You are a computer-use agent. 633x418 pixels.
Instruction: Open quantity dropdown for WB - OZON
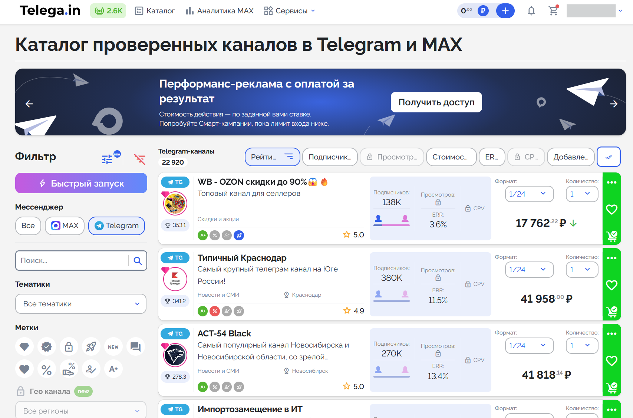click(582, 194)
